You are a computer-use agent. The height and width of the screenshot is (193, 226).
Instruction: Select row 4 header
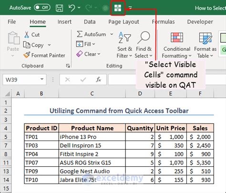click(x=6, y=128)
